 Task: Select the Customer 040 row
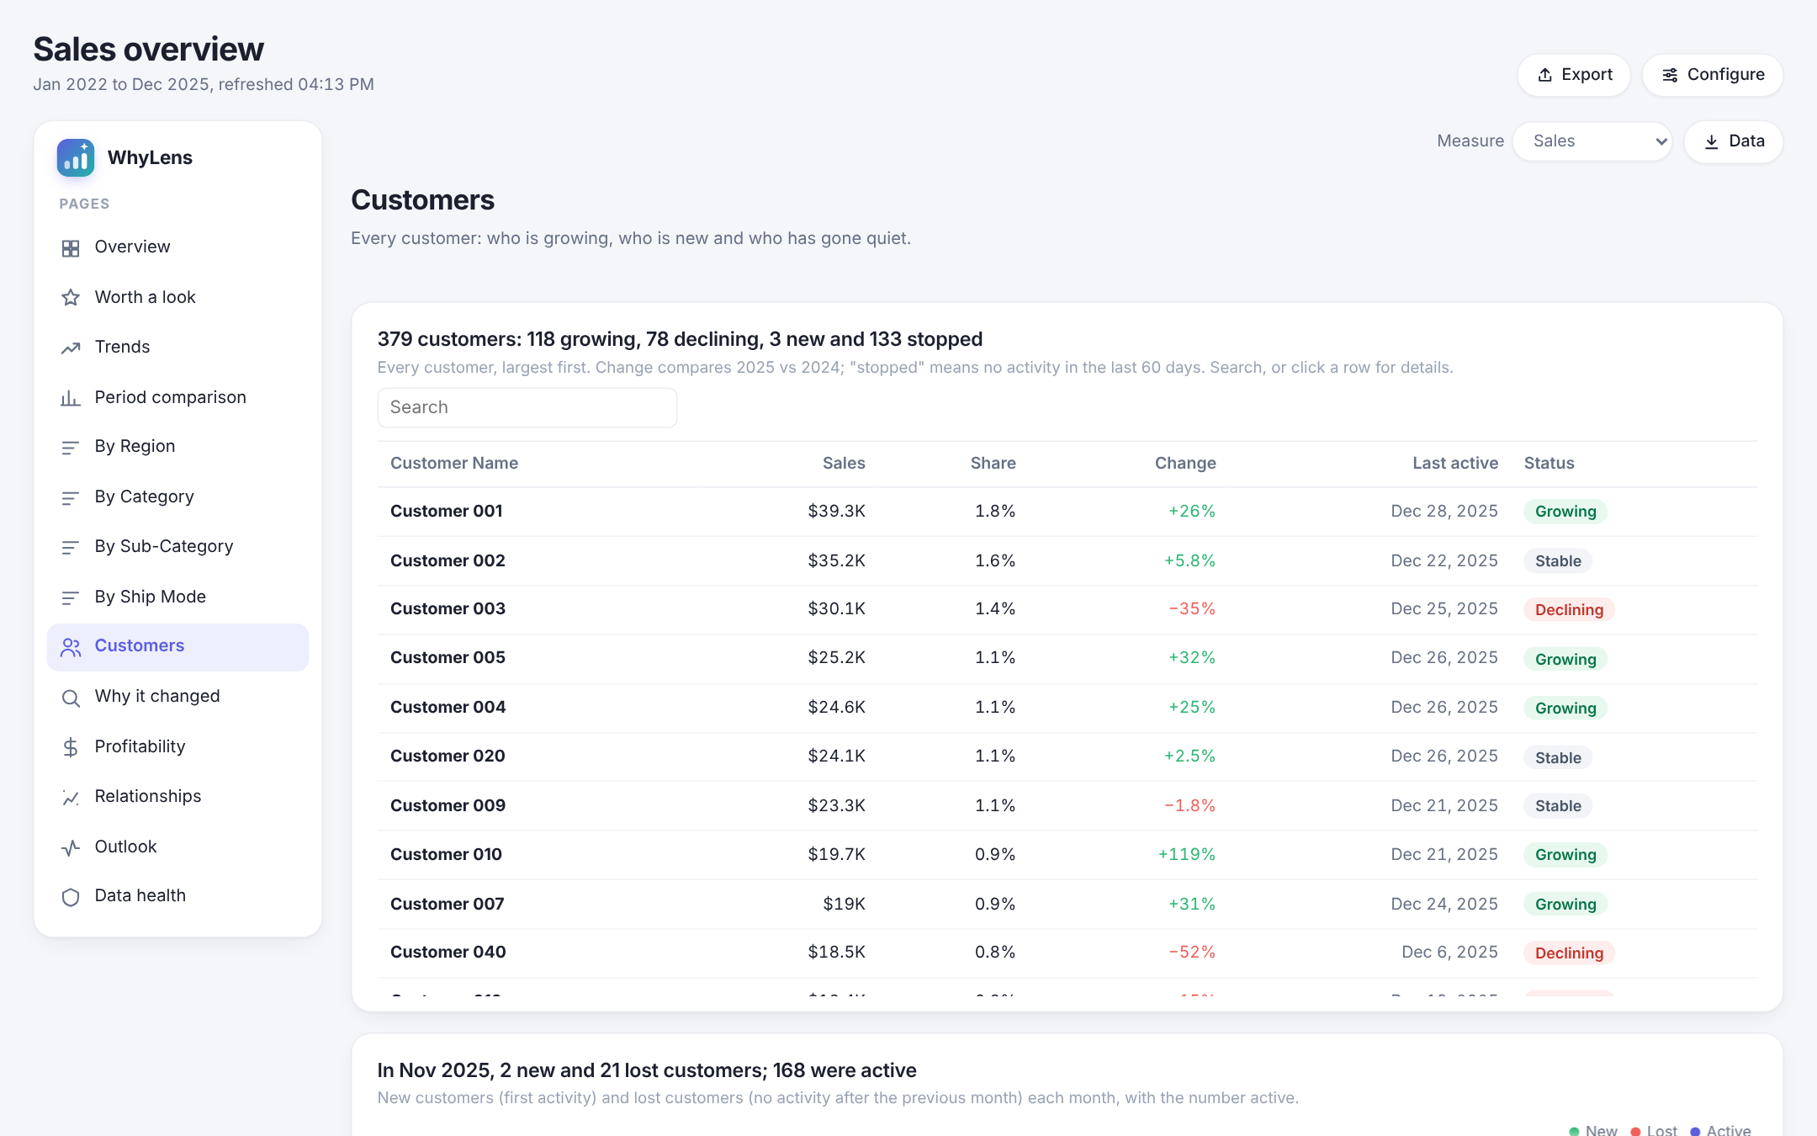click(x=1067, y=953)
